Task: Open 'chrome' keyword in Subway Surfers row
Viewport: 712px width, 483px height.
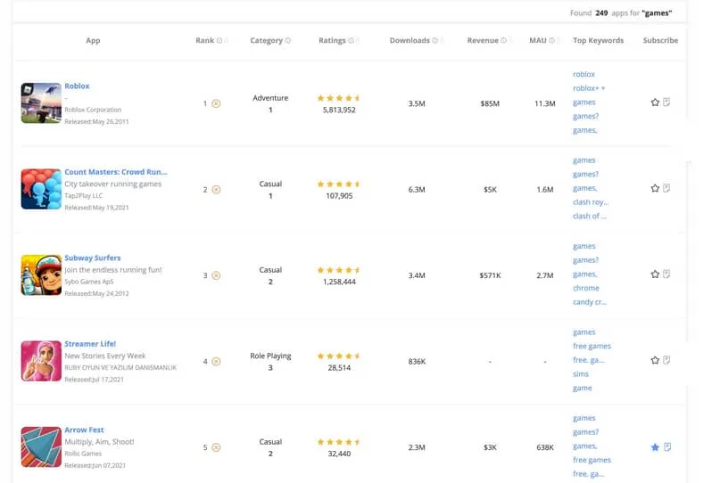Action: (x=586, y=288)
